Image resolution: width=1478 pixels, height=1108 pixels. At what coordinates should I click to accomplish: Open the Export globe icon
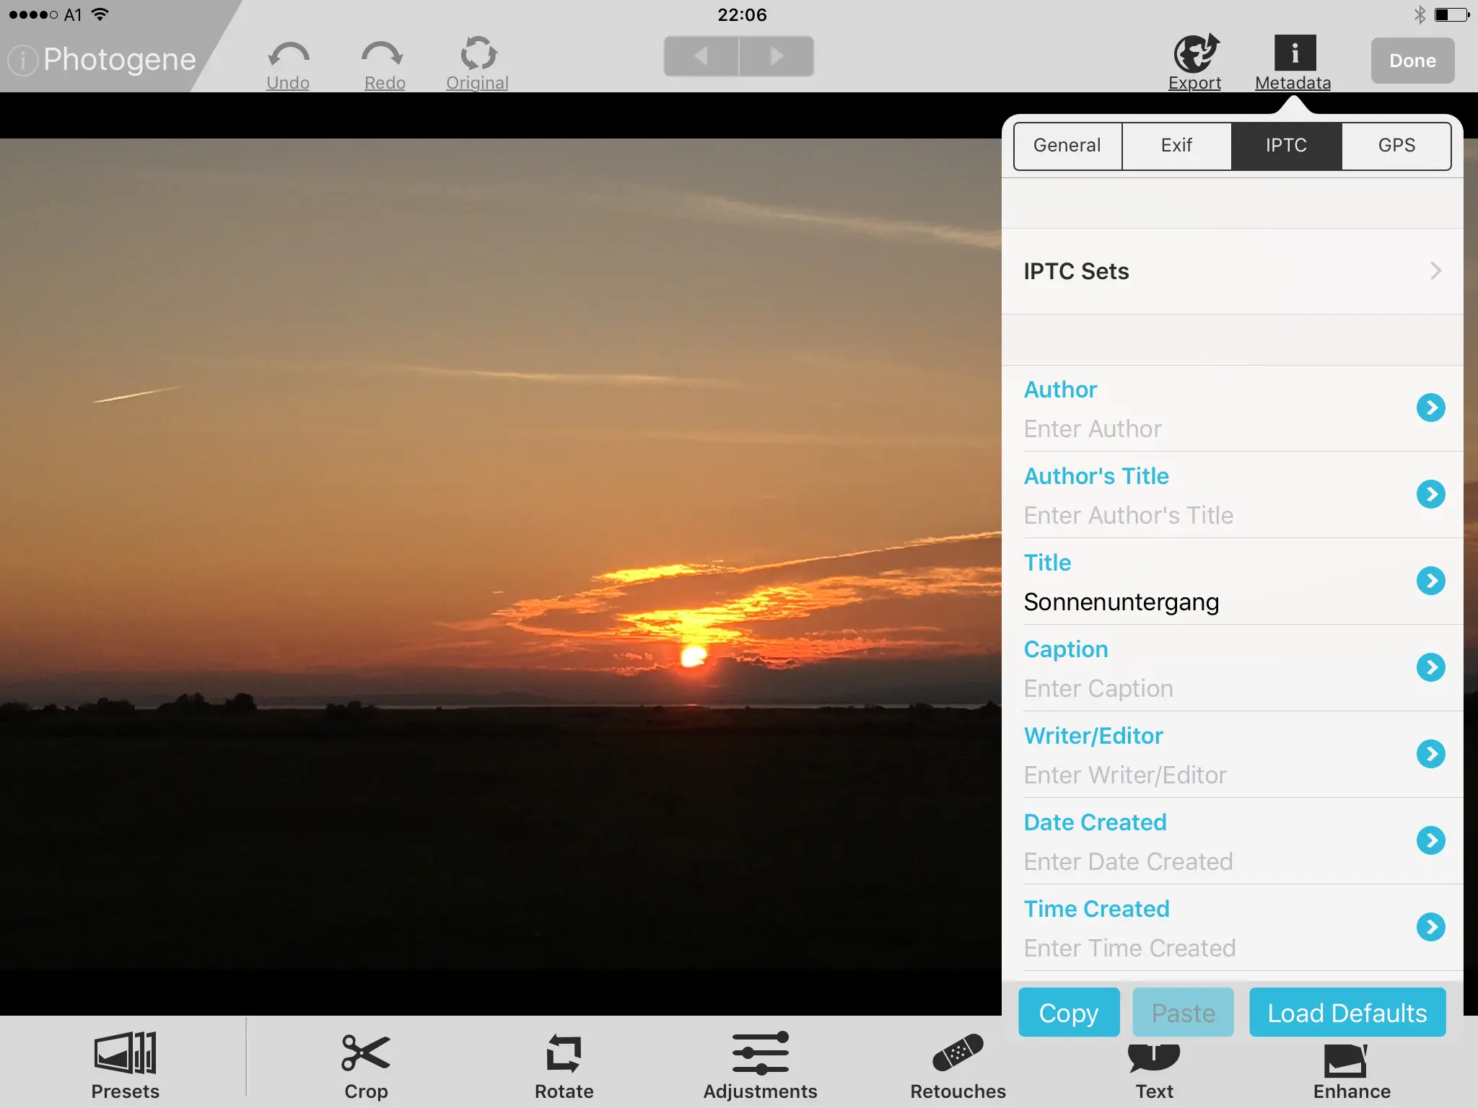1195,55
